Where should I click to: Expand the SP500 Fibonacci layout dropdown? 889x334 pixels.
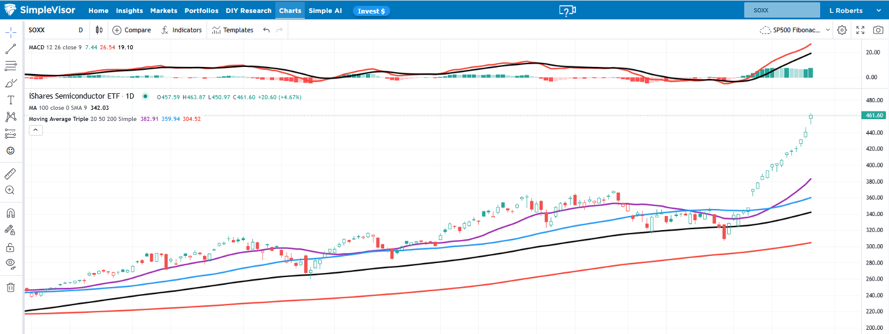click(795, 30)
